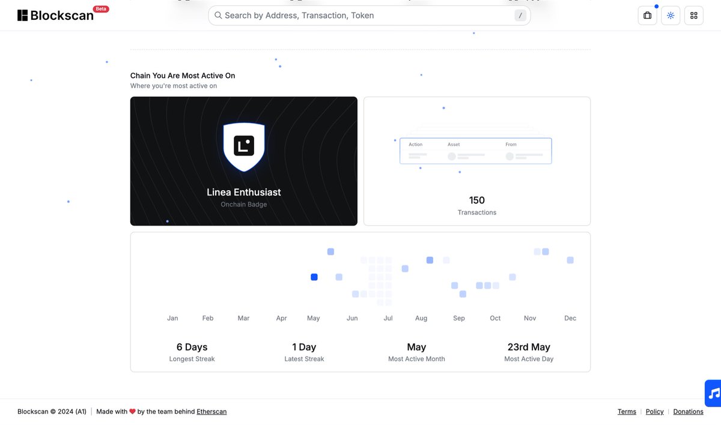Open the Policy link

coord(655,412)
